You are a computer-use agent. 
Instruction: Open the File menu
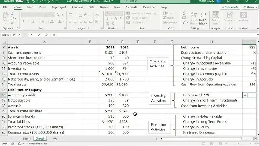coord(5,7)
